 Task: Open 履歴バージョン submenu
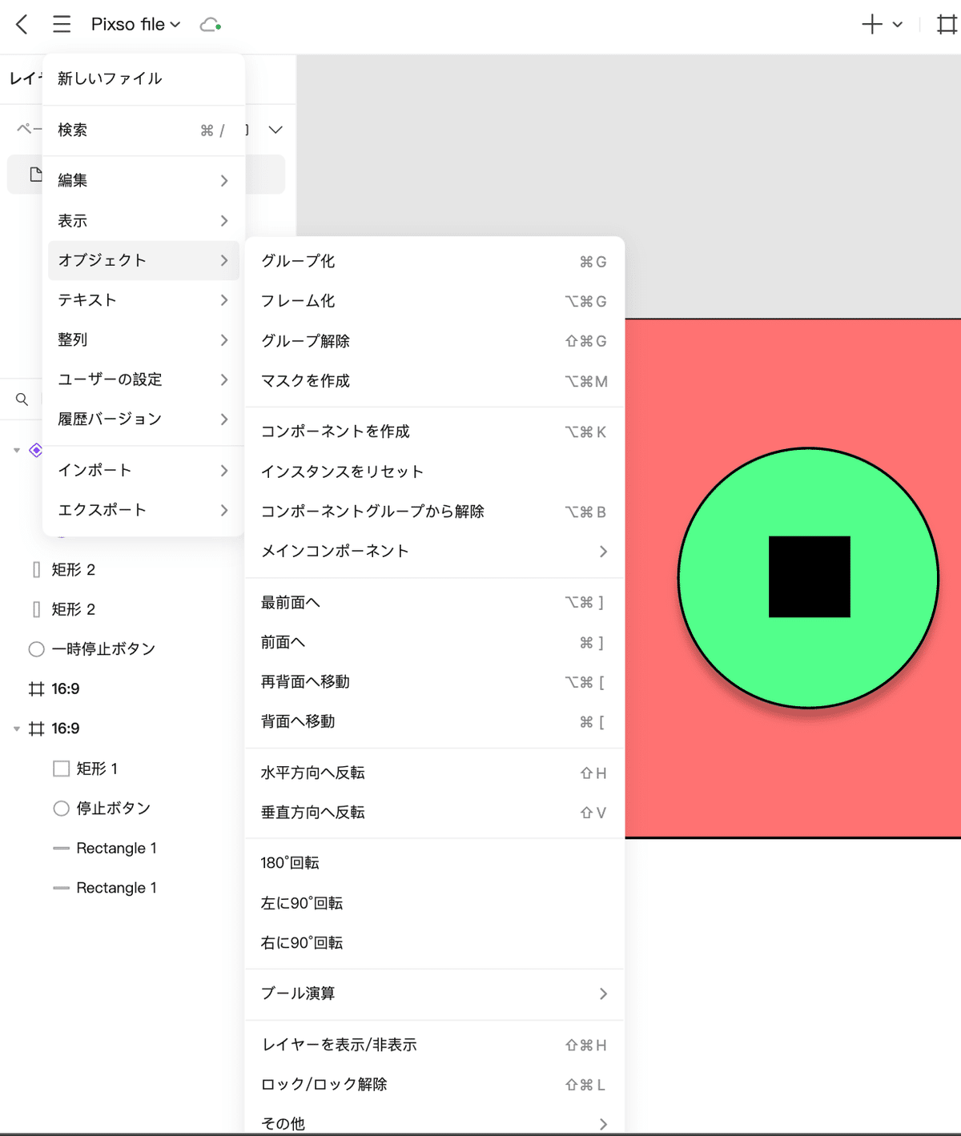pos(143,419)
